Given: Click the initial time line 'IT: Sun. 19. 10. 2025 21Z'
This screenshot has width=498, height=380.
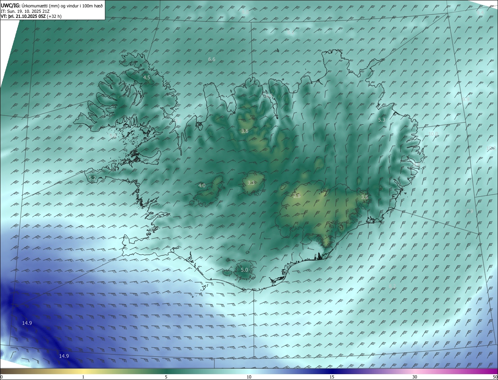Looking at the screenshot, I should 25,11.
